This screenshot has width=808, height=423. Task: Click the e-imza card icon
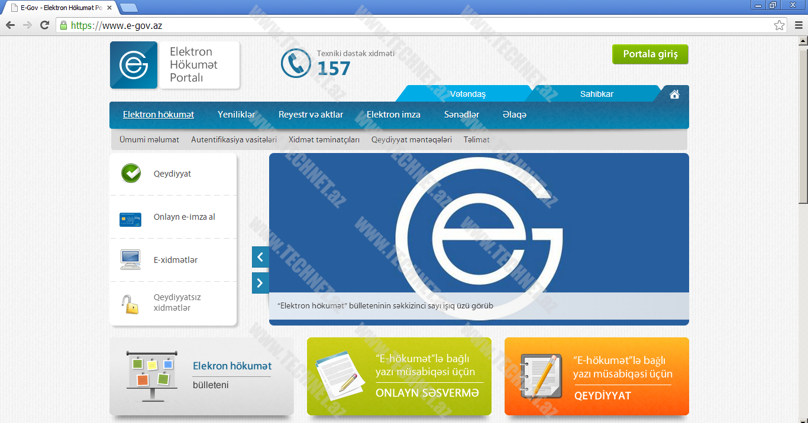tap(130, 219)
